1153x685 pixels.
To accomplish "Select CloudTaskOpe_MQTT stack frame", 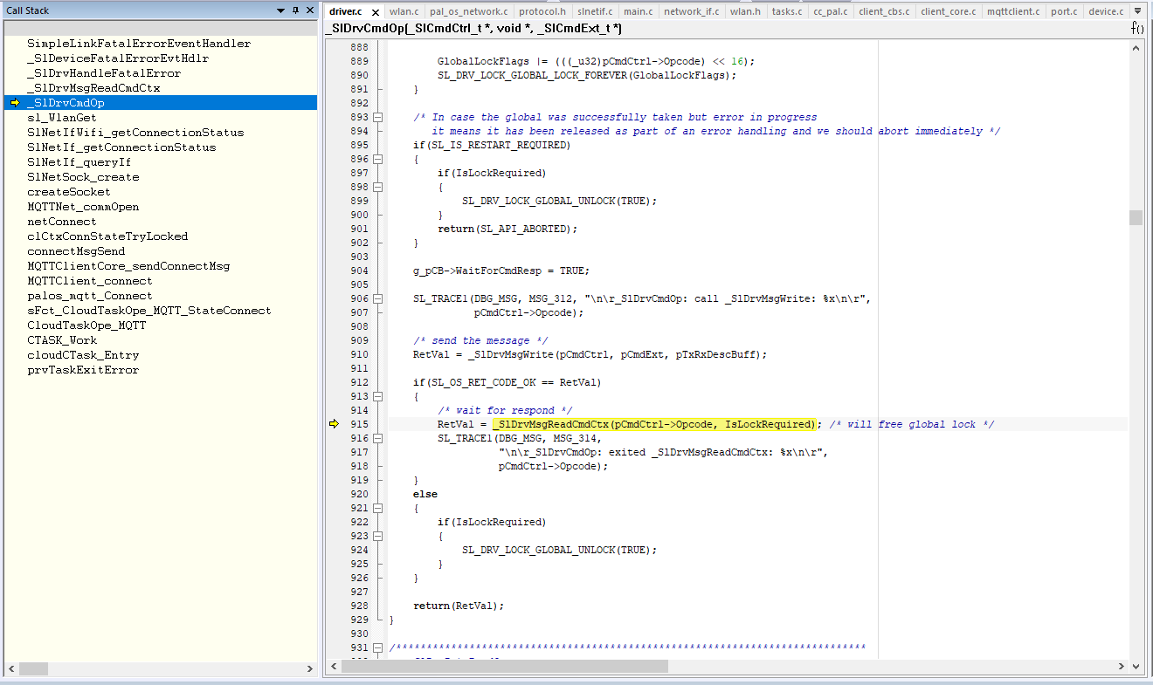I will click(x=86, y=325).
